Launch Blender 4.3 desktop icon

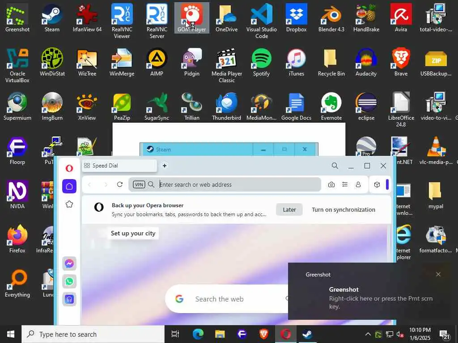[331, 17]
